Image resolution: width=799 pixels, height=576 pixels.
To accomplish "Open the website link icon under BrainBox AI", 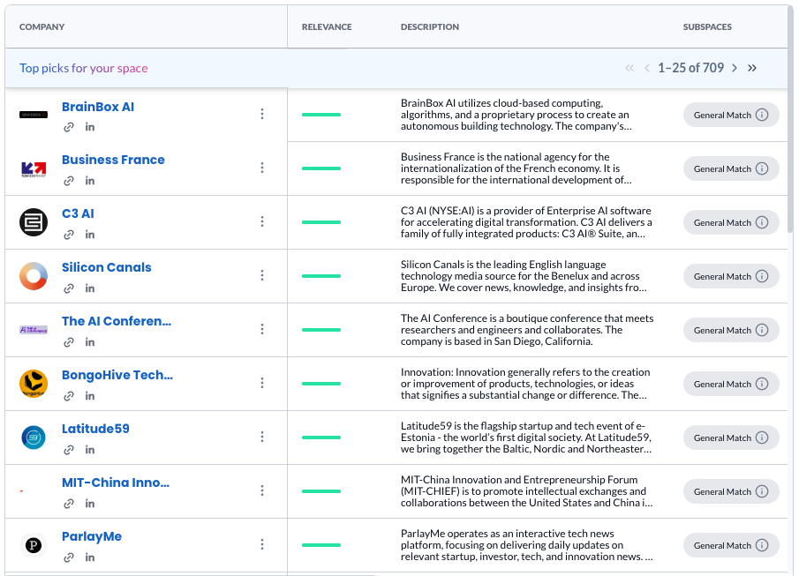I will coord(69,127).
